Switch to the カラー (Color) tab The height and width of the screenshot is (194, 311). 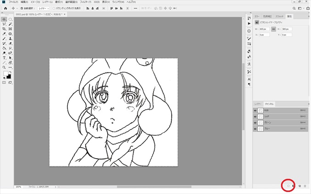(257, 16)
